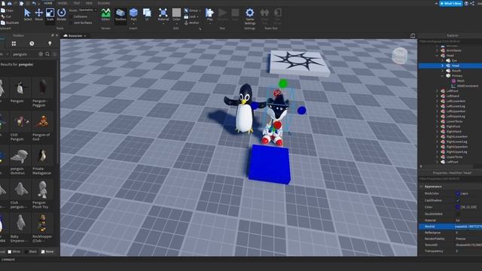The image size is (482, 271).
Task: Select the Select tool in the ribbon
Action: (27, 14)
